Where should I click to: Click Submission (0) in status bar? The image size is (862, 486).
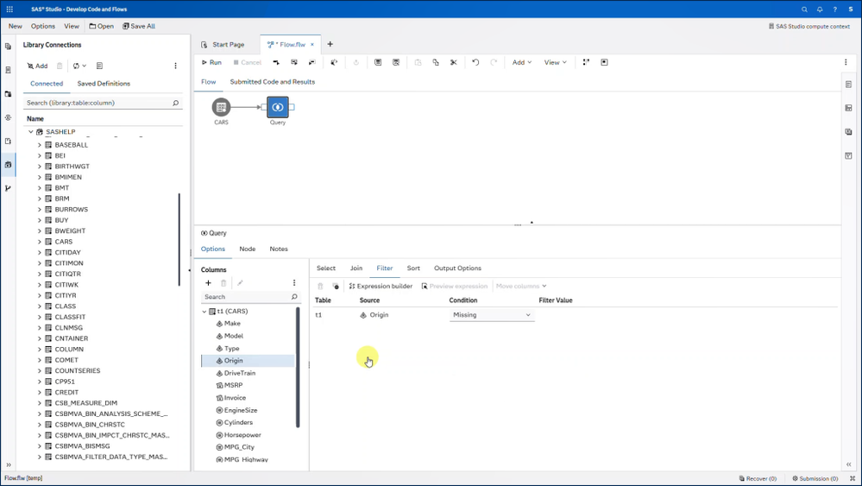(815, 479)
